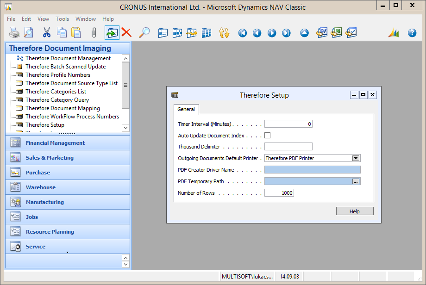
Task: Click PDF Temporary Path browse button
Action: pyautogui.click(x=356, y=181)
